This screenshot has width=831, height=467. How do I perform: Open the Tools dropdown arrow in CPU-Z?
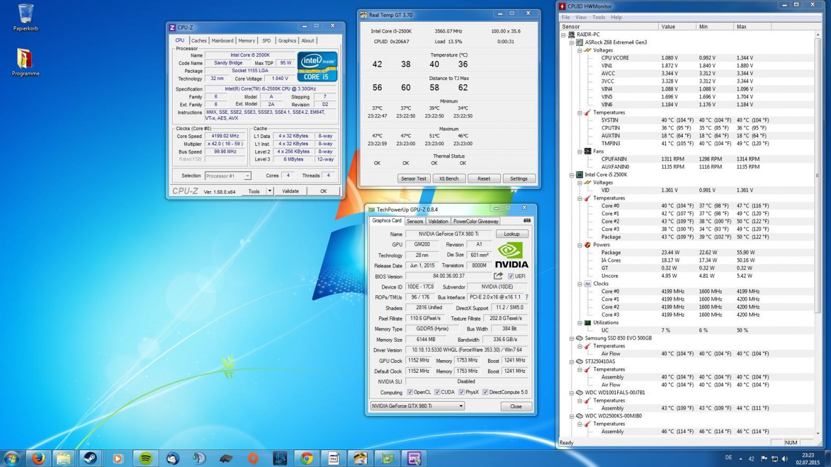click(x=270, y=191)
